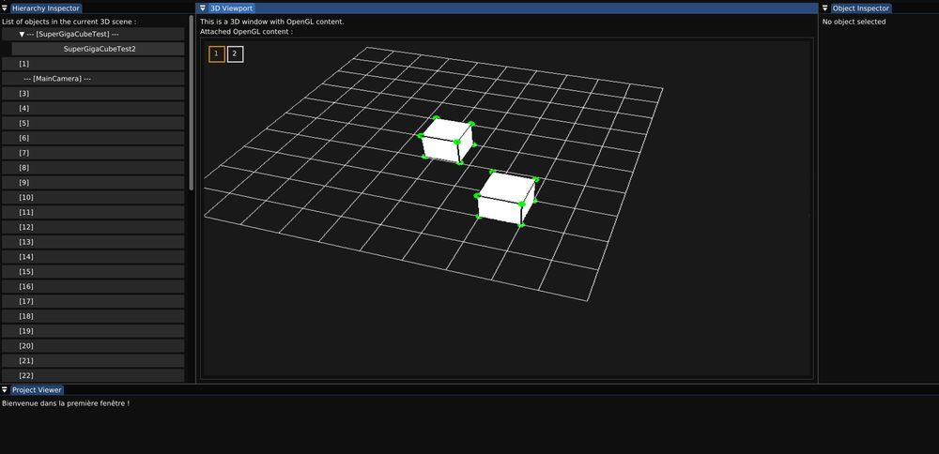Viewport: 939px width, 454px height.
Task: Select hierarchy item [18]
Action: point(93,316)
